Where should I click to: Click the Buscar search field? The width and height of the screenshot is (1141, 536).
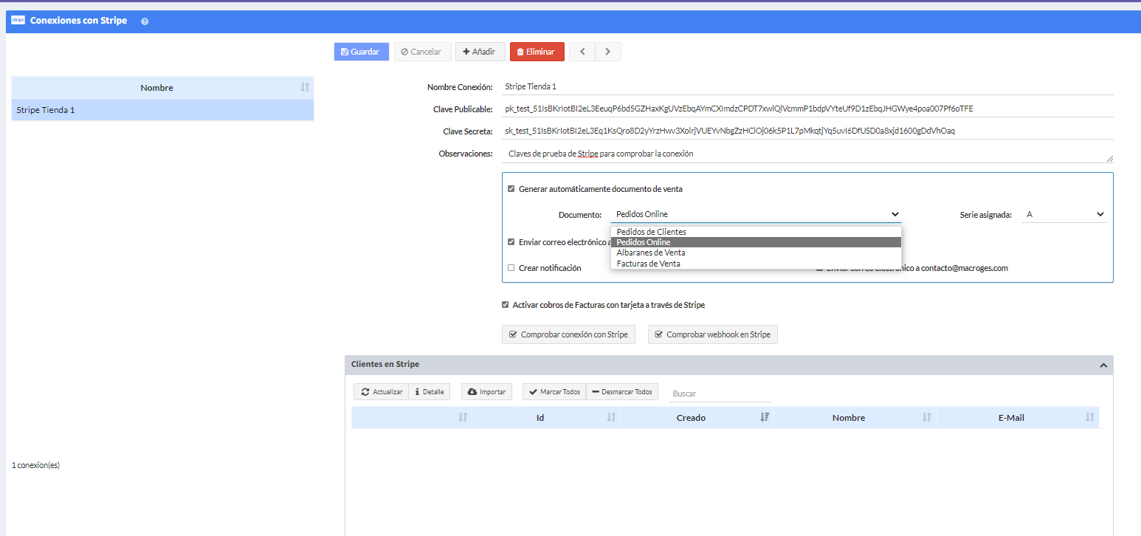coord(720,394)
